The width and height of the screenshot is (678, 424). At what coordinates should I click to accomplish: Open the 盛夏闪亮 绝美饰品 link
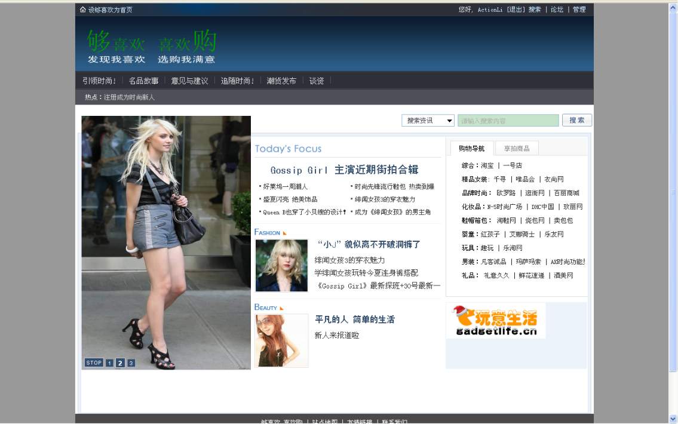coord(290,199)
